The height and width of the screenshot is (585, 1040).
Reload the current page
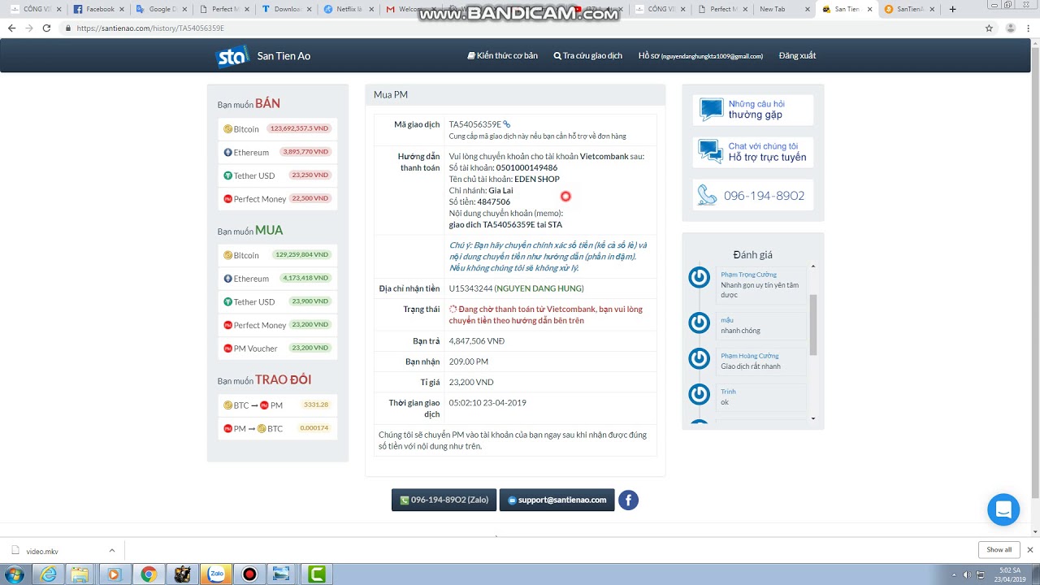46,28
